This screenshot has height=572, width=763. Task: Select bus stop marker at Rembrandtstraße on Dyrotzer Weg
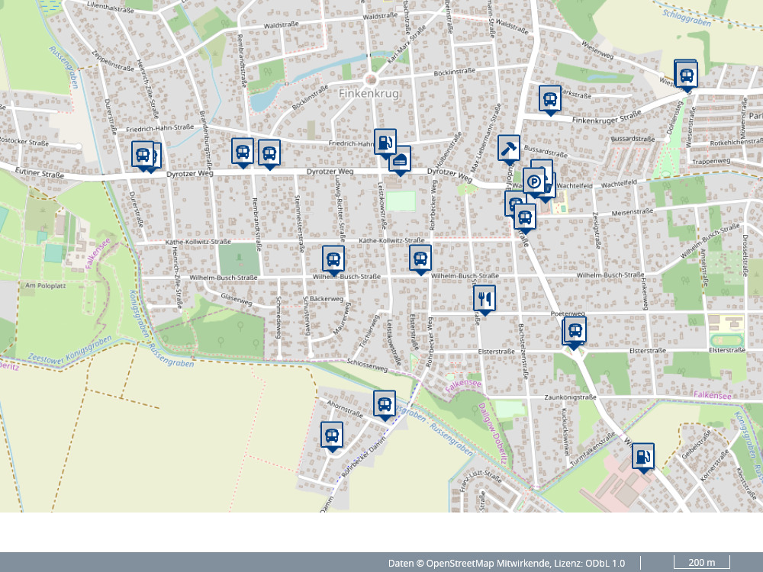[243, 150]
